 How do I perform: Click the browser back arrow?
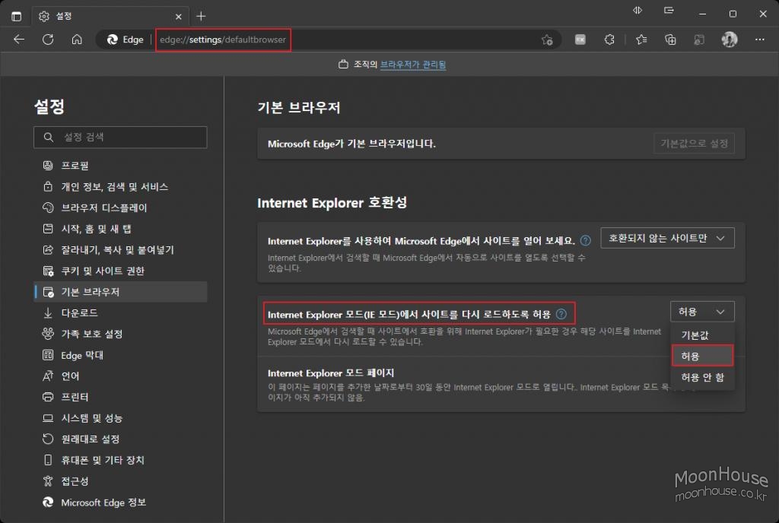19,40
